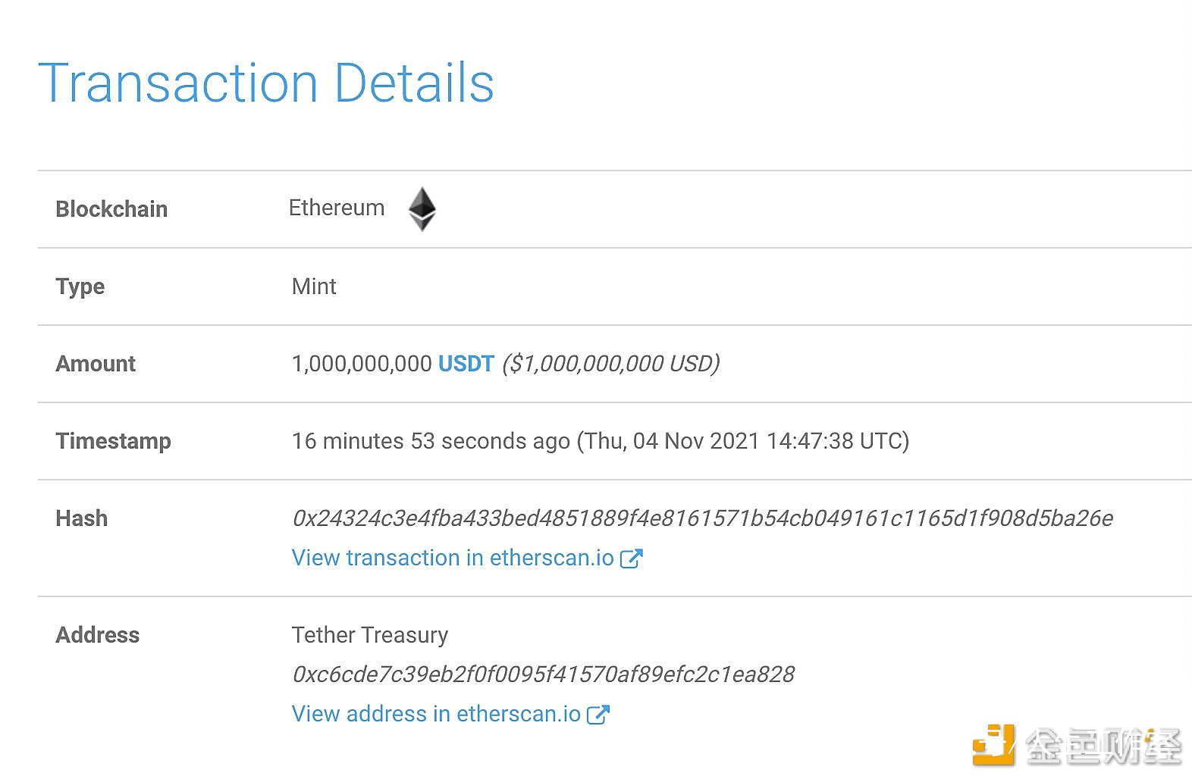Click the timestamp showing 04 Nov 2021
The height and width of the screenshot is (776, 1192).
600,441
